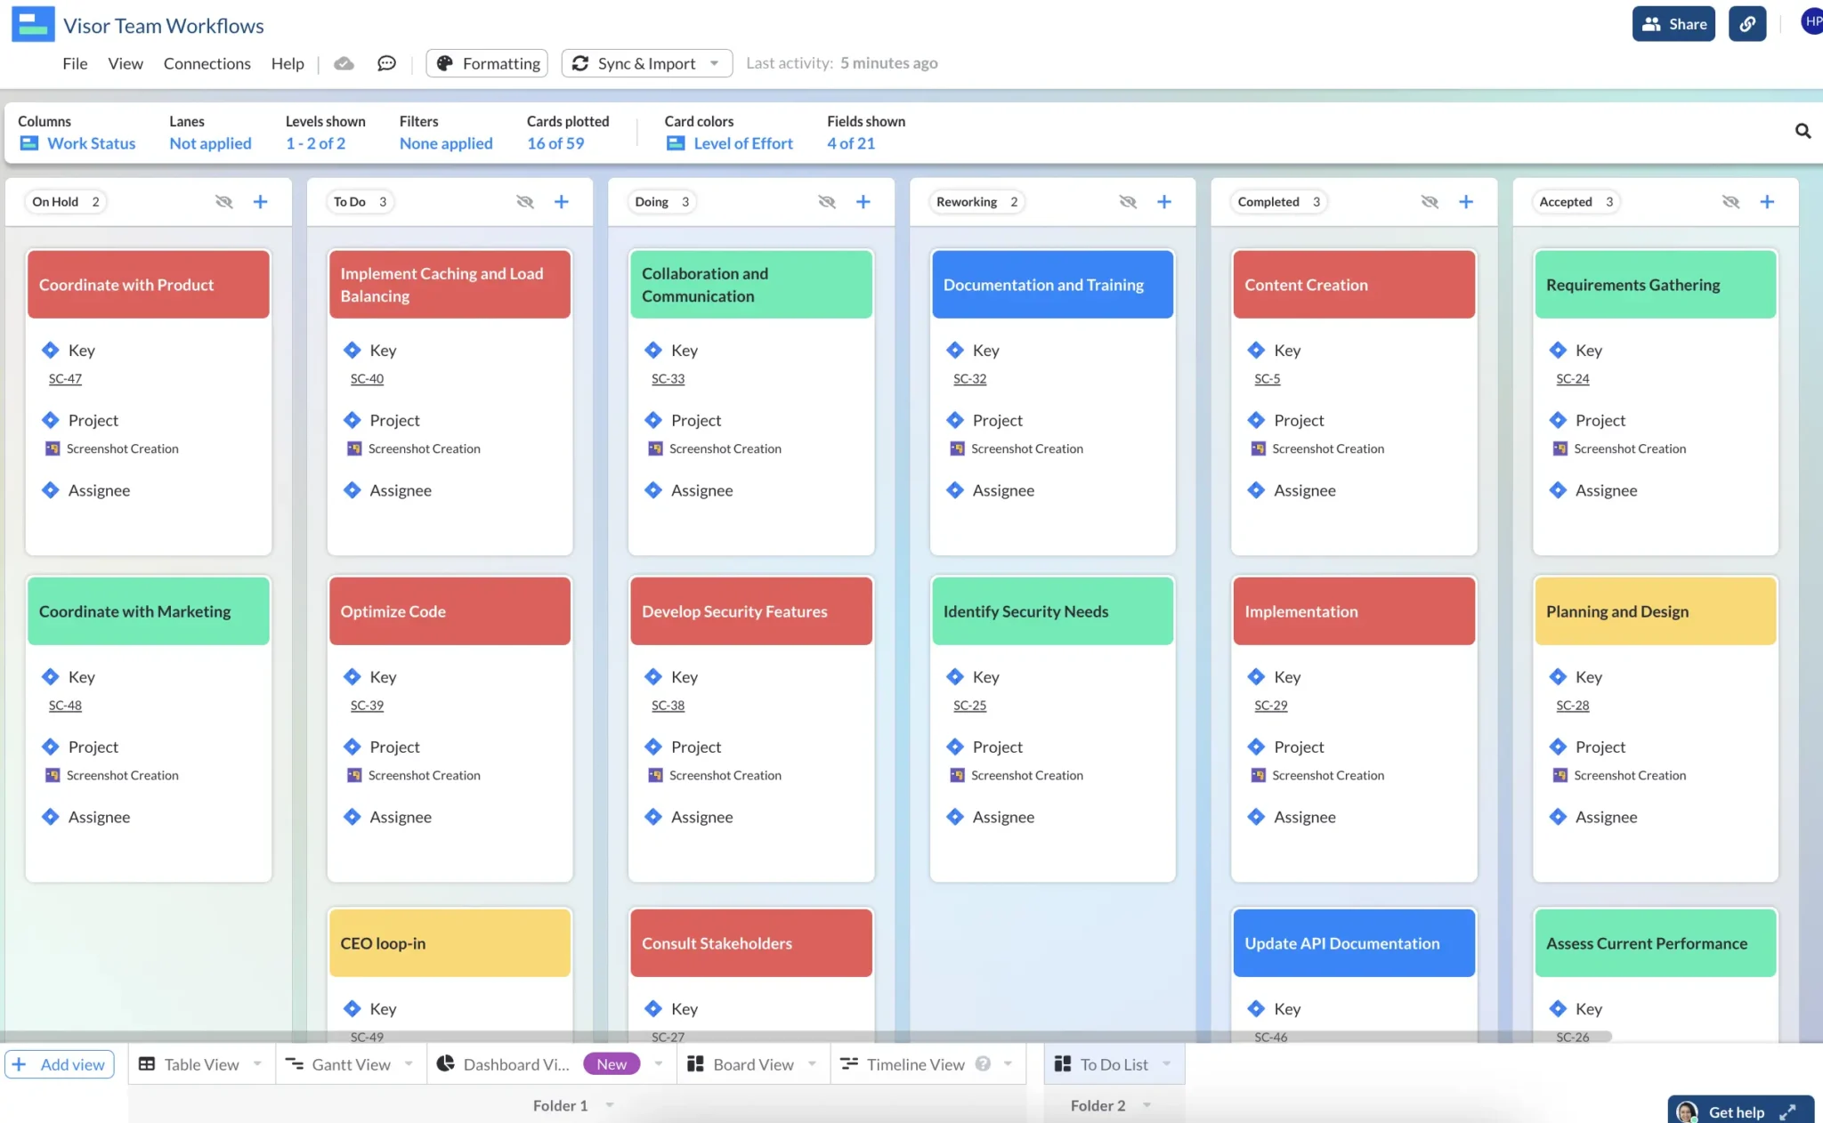Click the Visor logo icon
This screenshot has height=1123, width=1823.
(33, 24)
